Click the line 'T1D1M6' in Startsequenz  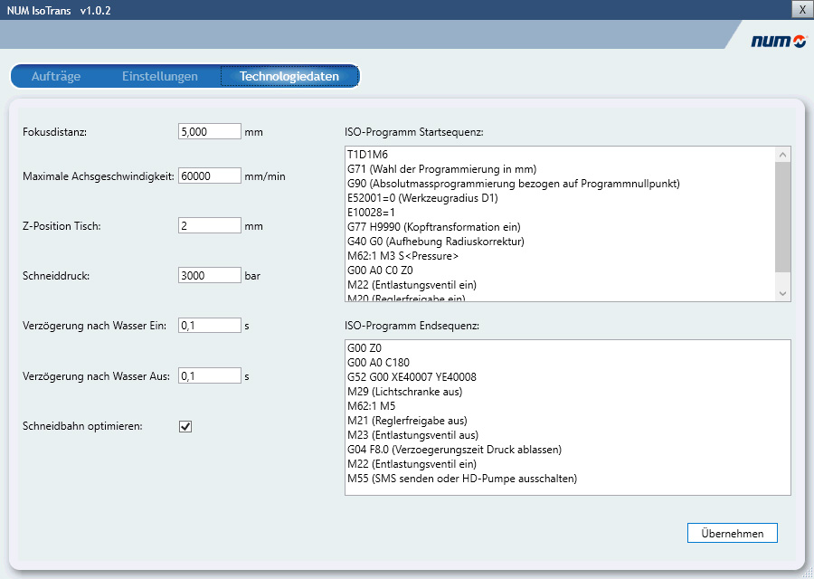(367, 154)
